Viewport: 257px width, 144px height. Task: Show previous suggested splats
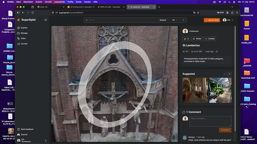click(224, 74)
